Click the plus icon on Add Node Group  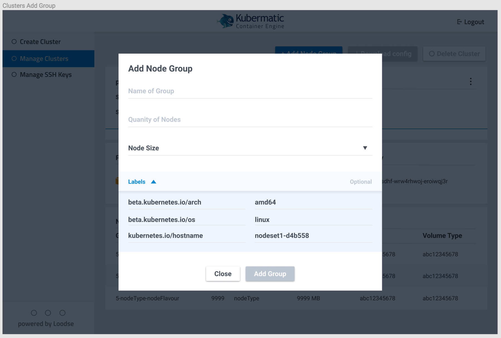point(283,53)
